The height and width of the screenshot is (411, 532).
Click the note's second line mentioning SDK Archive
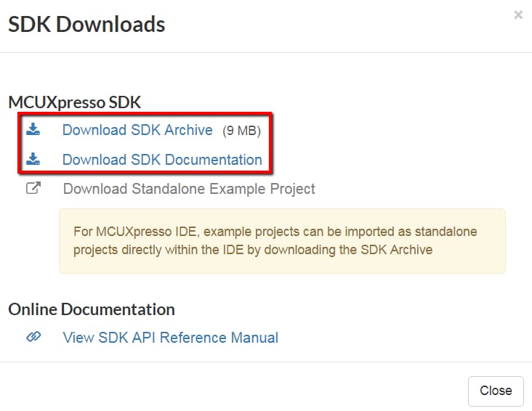point(253,250)
